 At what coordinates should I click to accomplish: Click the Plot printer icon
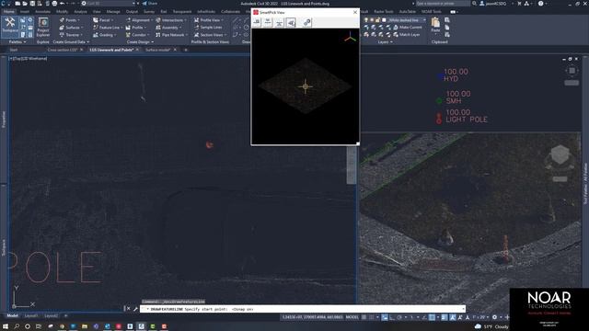[x=54, y=4]
